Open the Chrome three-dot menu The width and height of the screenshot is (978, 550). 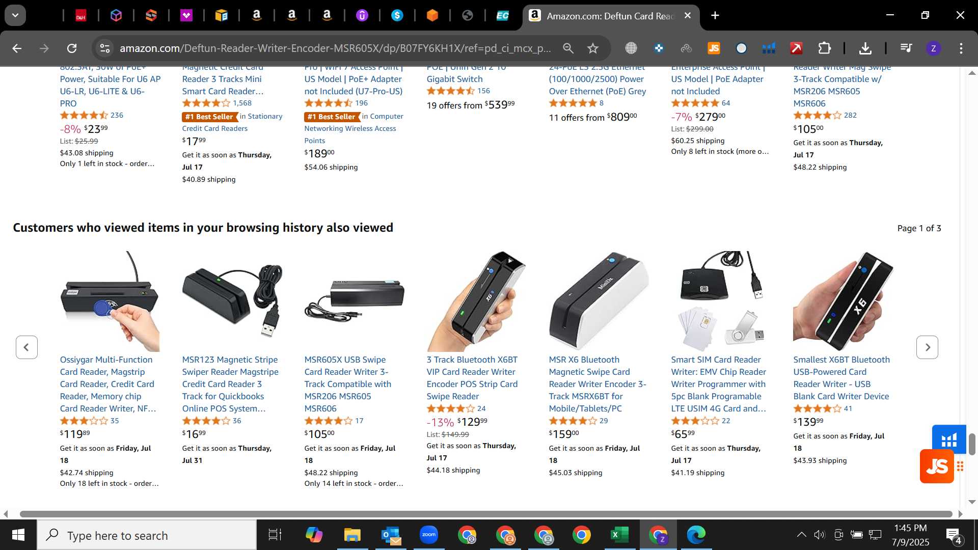[961, 48]
